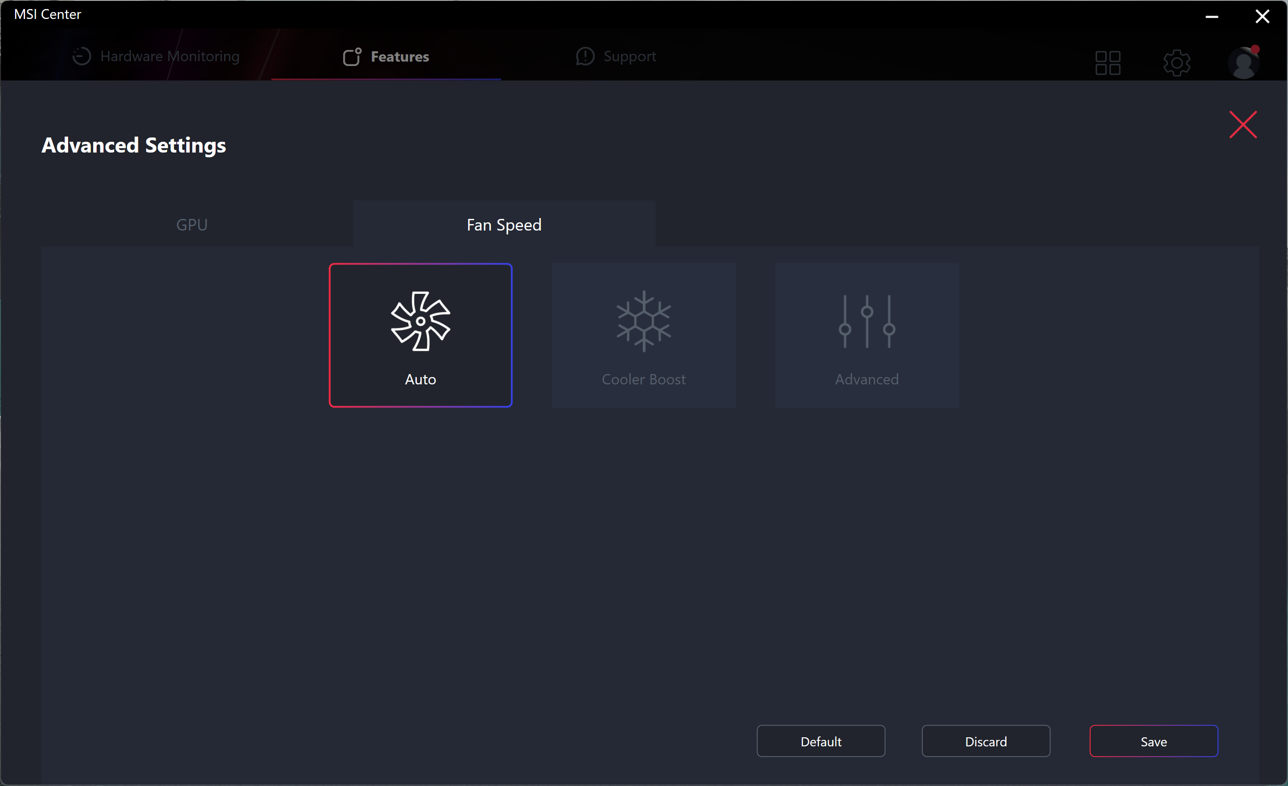Image resolution: width=1288 pixels, height=786 pixels.
Task: Switch to the GPU tab
Action: pyautogui.click(x=192, y=224)
